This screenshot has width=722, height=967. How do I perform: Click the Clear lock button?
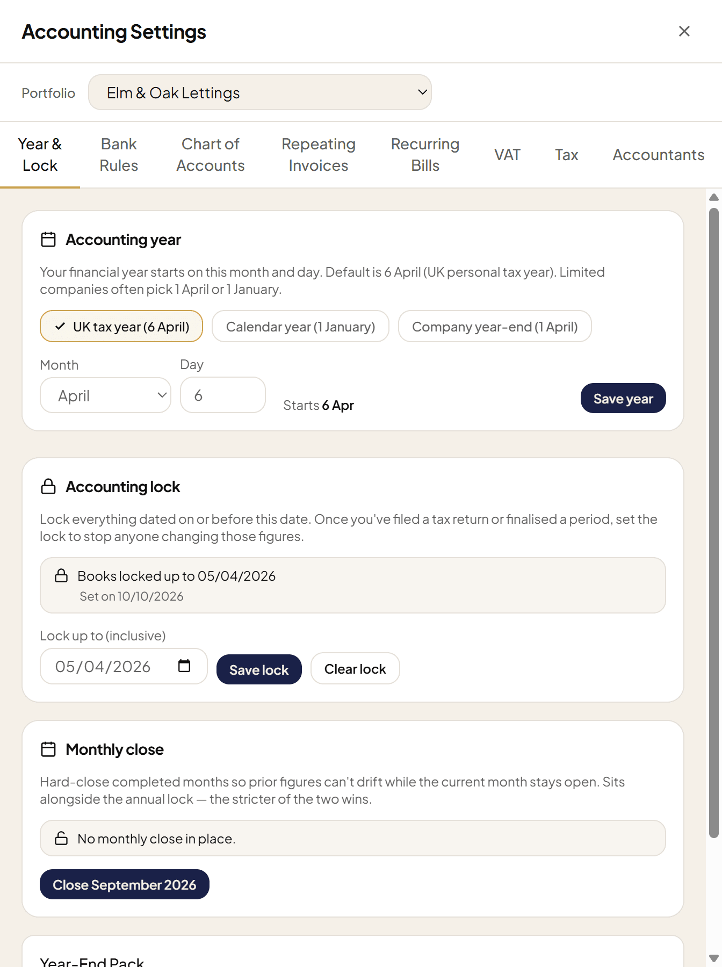tap(355, 669)
